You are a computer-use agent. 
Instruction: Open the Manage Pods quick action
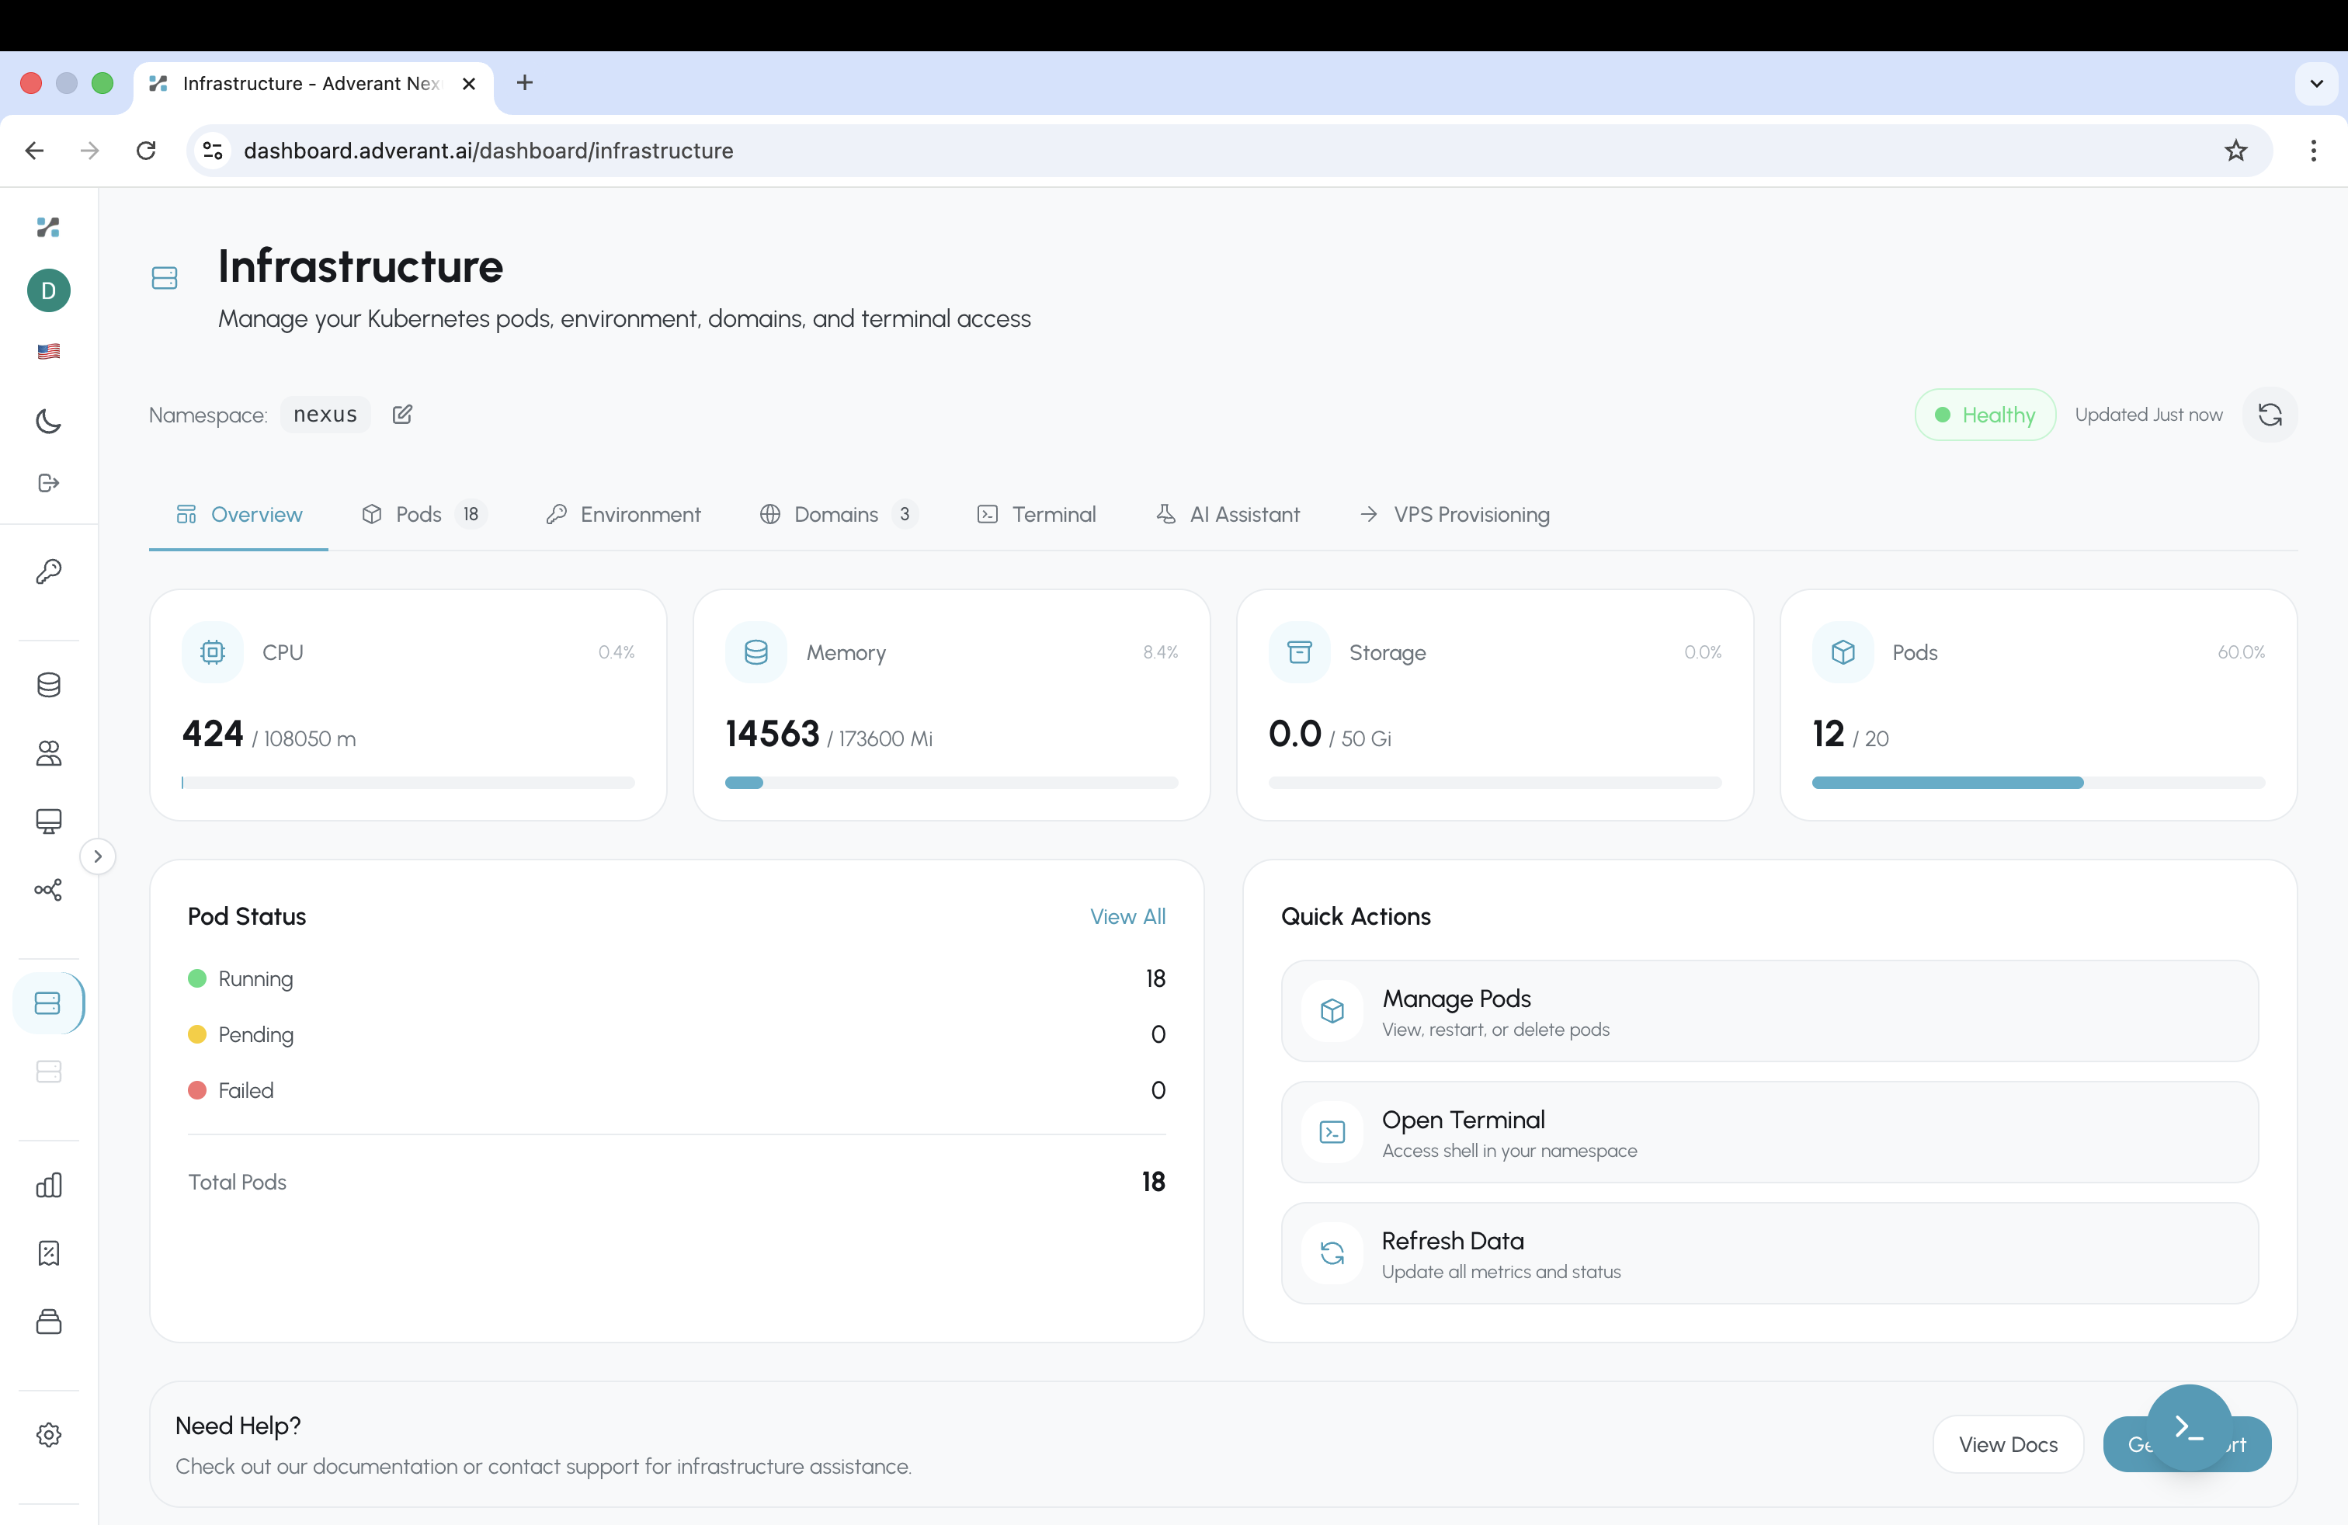[1768, 1011]
